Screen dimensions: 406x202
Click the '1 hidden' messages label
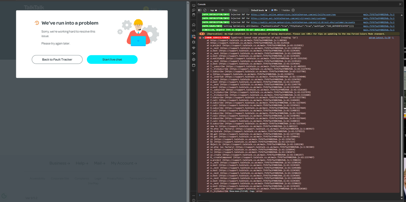click(285, 10)
